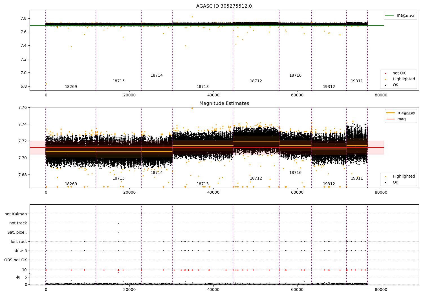Select orange mag OBSID legend entry in middle plot

click(400, 113)
